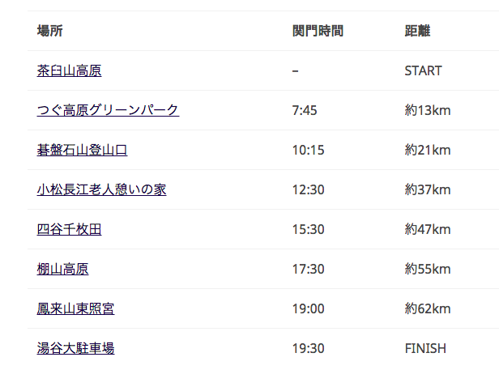
Task: Open the つぐ高原グリーンパーク link
Action: 108,110
